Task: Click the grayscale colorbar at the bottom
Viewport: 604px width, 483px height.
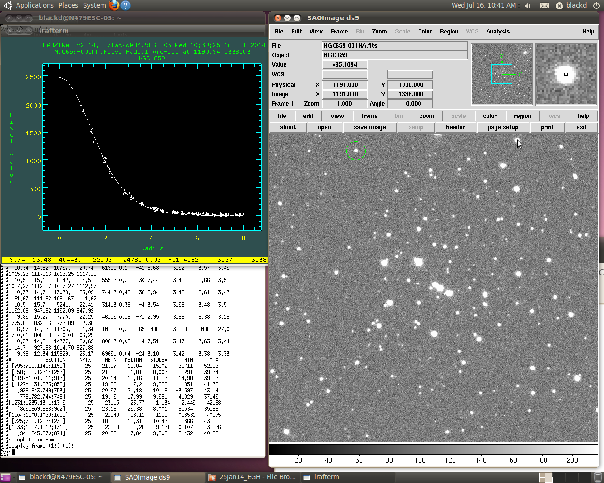Action: tap(433, 449)
